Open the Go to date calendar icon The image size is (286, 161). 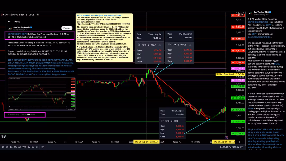(x=43, y=147)
